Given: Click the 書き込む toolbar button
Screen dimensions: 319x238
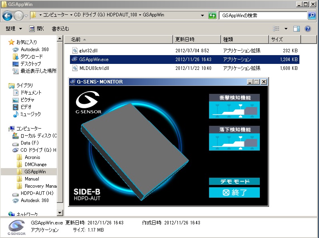Looking at the screenshot, I should tap(60, 29).
